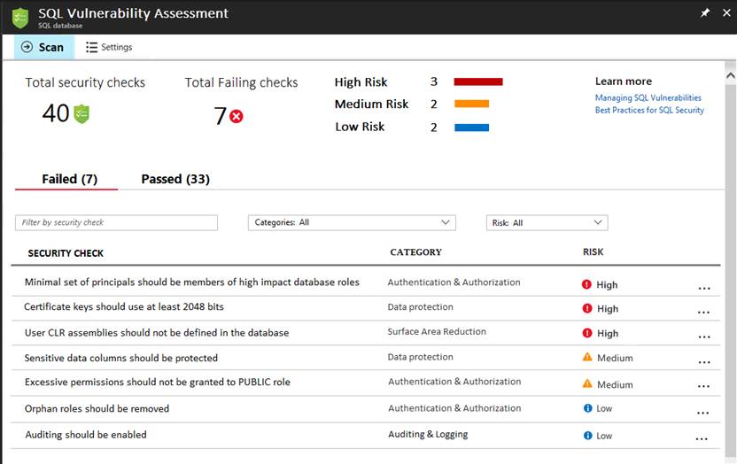Click the green shield beside 40 checks

[x=81, y=114]
